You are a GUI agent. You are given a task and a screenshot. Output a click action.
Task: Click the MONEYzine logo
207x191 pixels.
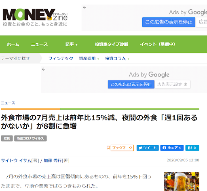coord(35,17)
